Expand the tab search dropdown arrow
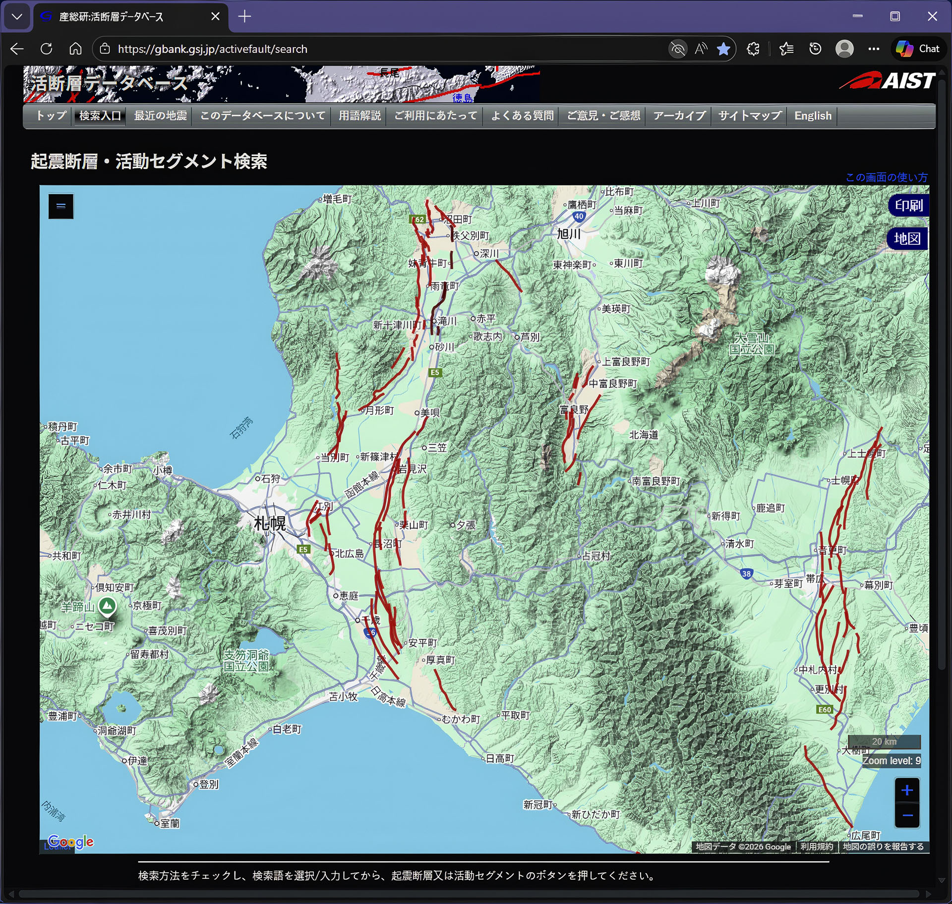952x904 pixels. [17, 16]
